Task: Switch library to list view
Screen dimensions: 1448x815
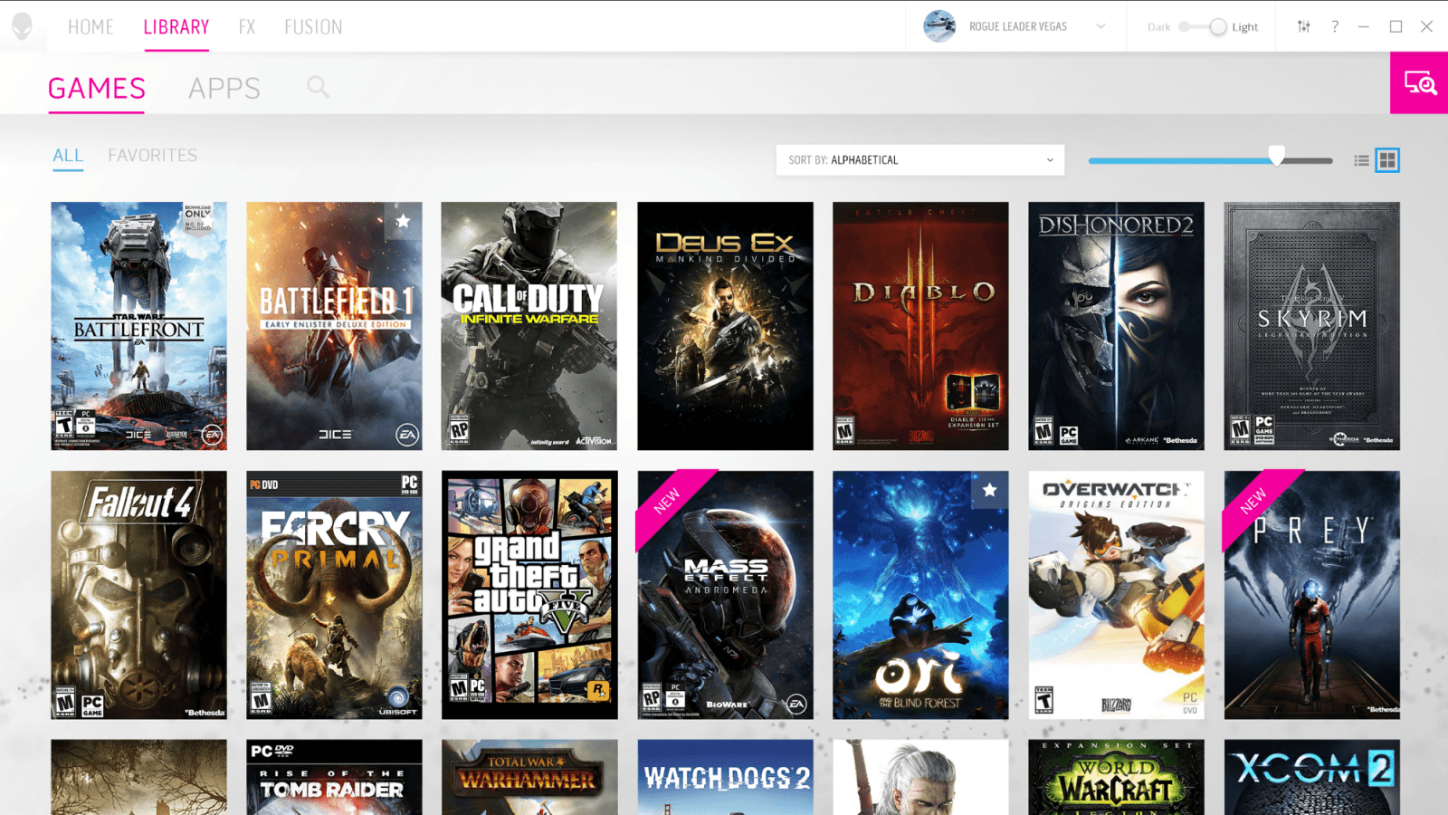Action: 1361,159
